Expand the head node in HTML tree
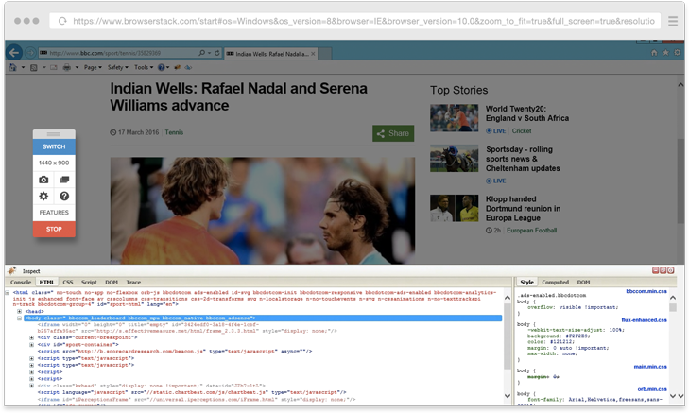This screenshot has width=689, height=413. click(19, 311)
